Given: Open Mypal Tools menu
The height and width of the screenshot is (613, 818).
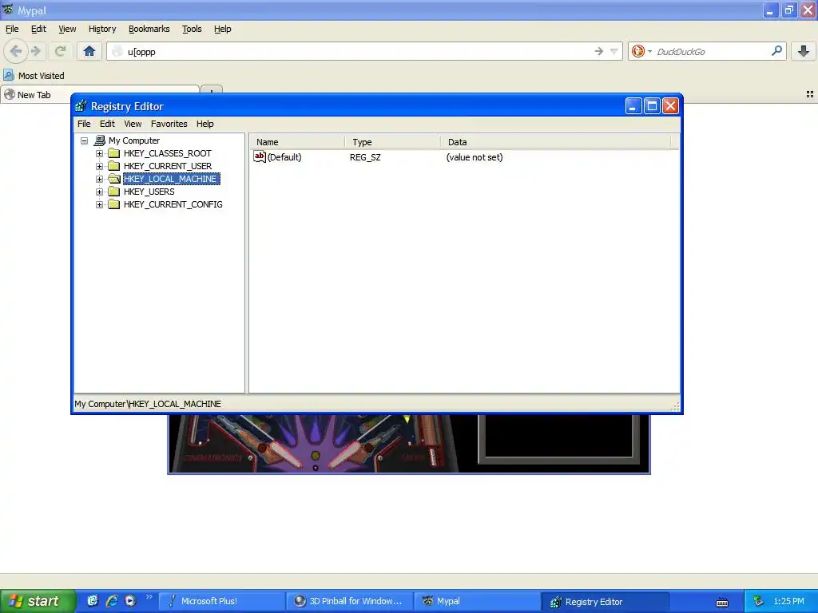Looking at the screenshot, I should click(x=192, y=29).
